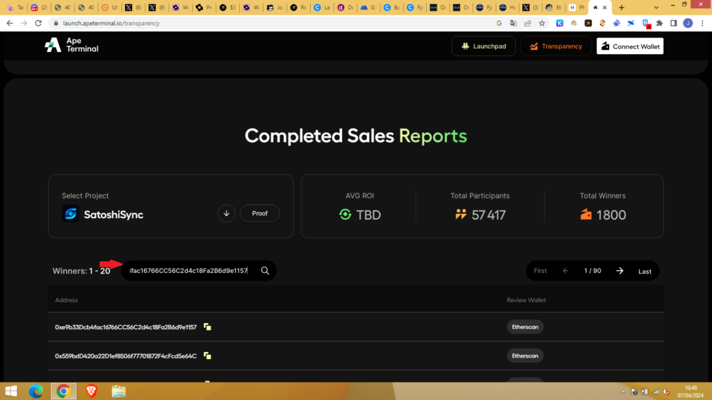Switch to the tab labeled Jo

tap(275, 7)
